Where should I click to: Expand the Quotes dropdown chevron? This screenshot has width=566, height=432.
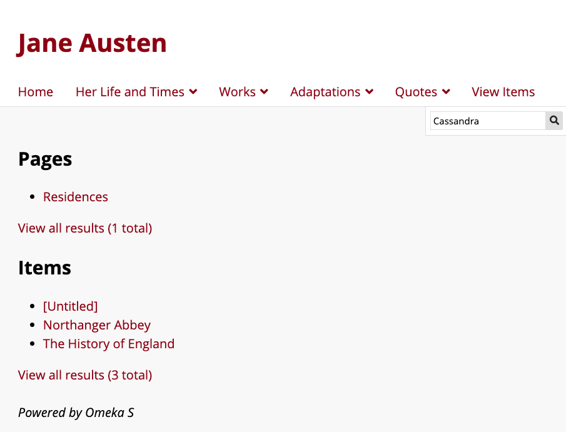446,92
